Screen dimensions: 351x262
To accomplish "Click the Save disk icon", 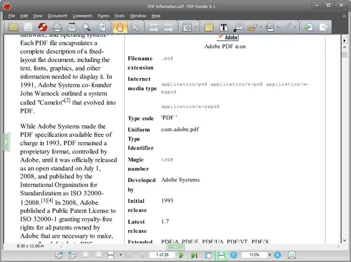I will coord(28,27).
